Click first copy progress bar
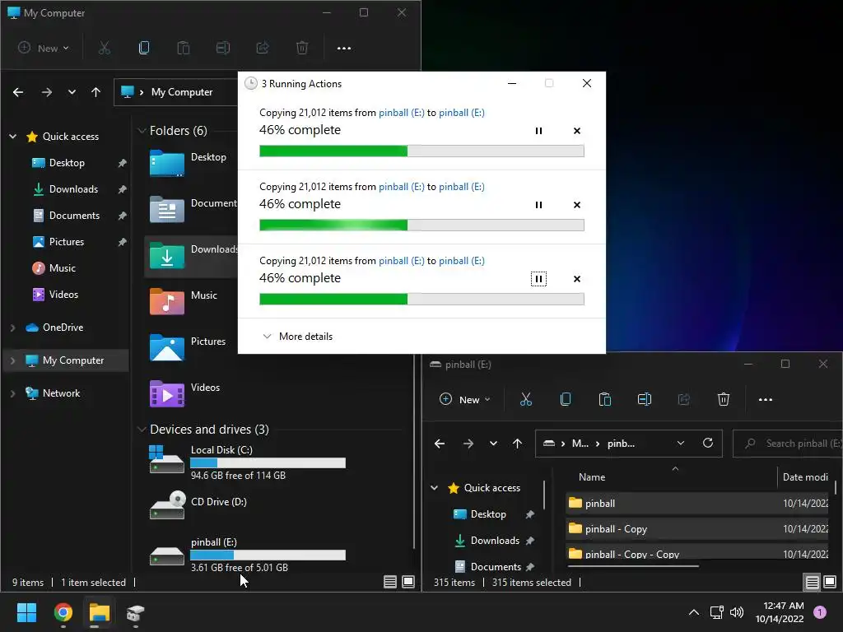The height and width of the screenshot is (632, 843). tap(421, 151)
